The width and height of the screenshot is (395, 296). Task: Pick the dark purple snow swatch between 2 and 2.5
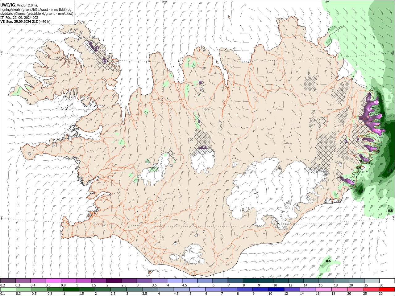coord(114,281)
